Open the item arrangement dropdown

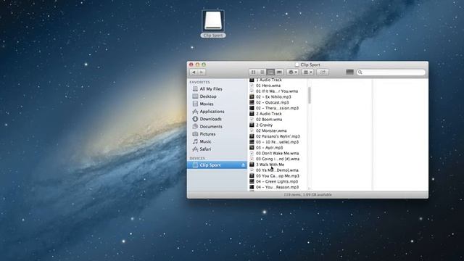coord(307,72)
